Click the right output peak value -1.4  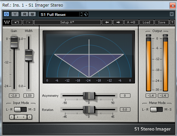click(163, 95)
